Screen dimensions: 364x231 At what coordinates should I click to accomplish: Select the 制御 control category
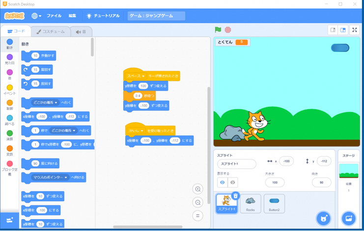[x=9, y=105]
